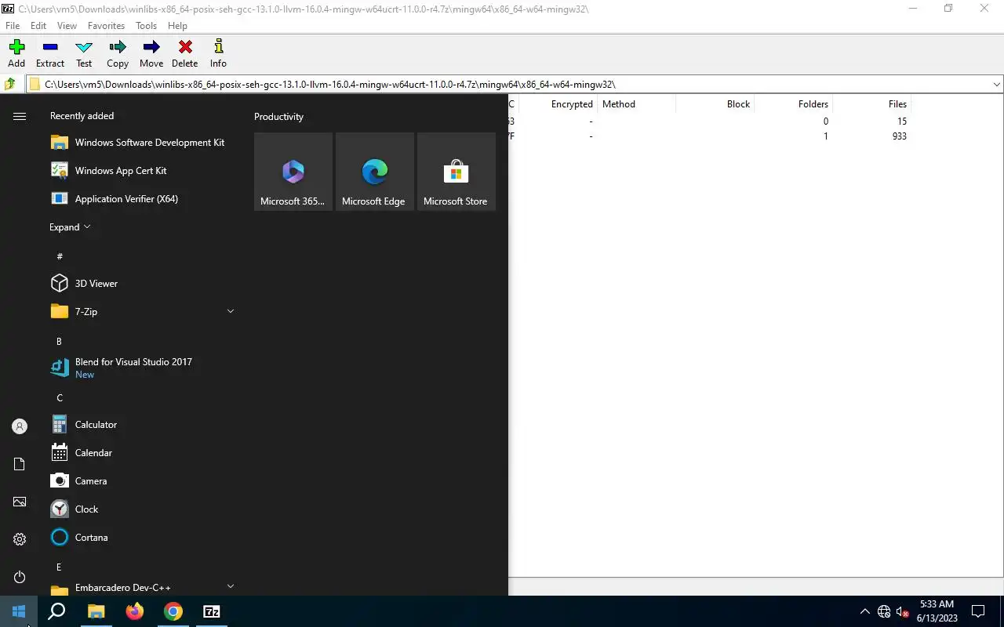
Task: Click the Move toolbar icon
Action: (151, 54)
